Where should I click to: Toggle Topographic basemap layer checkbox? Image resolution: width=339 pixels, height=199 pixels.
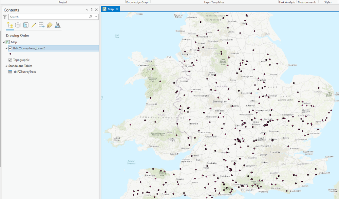tap(10, 60)
